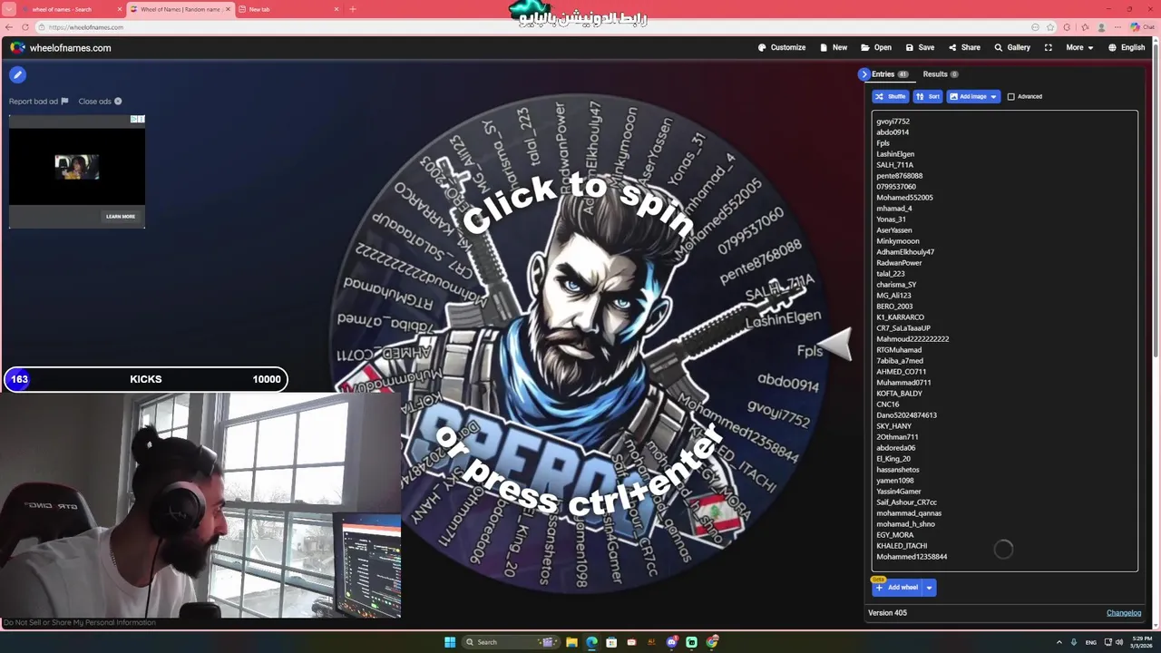Click the wheelofnames.com logo
1161x653 pixels.
coord(61,47)
